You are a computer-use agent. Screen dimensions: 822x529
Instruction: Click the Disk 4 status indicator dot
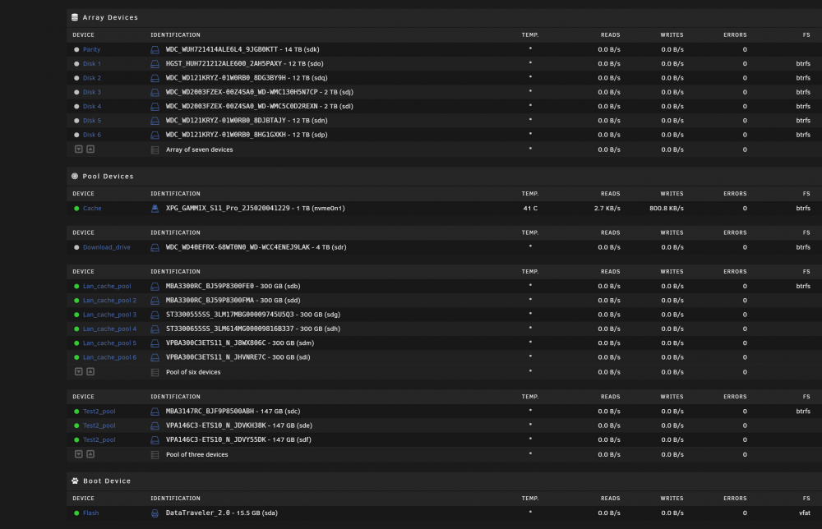click(76, 106)
